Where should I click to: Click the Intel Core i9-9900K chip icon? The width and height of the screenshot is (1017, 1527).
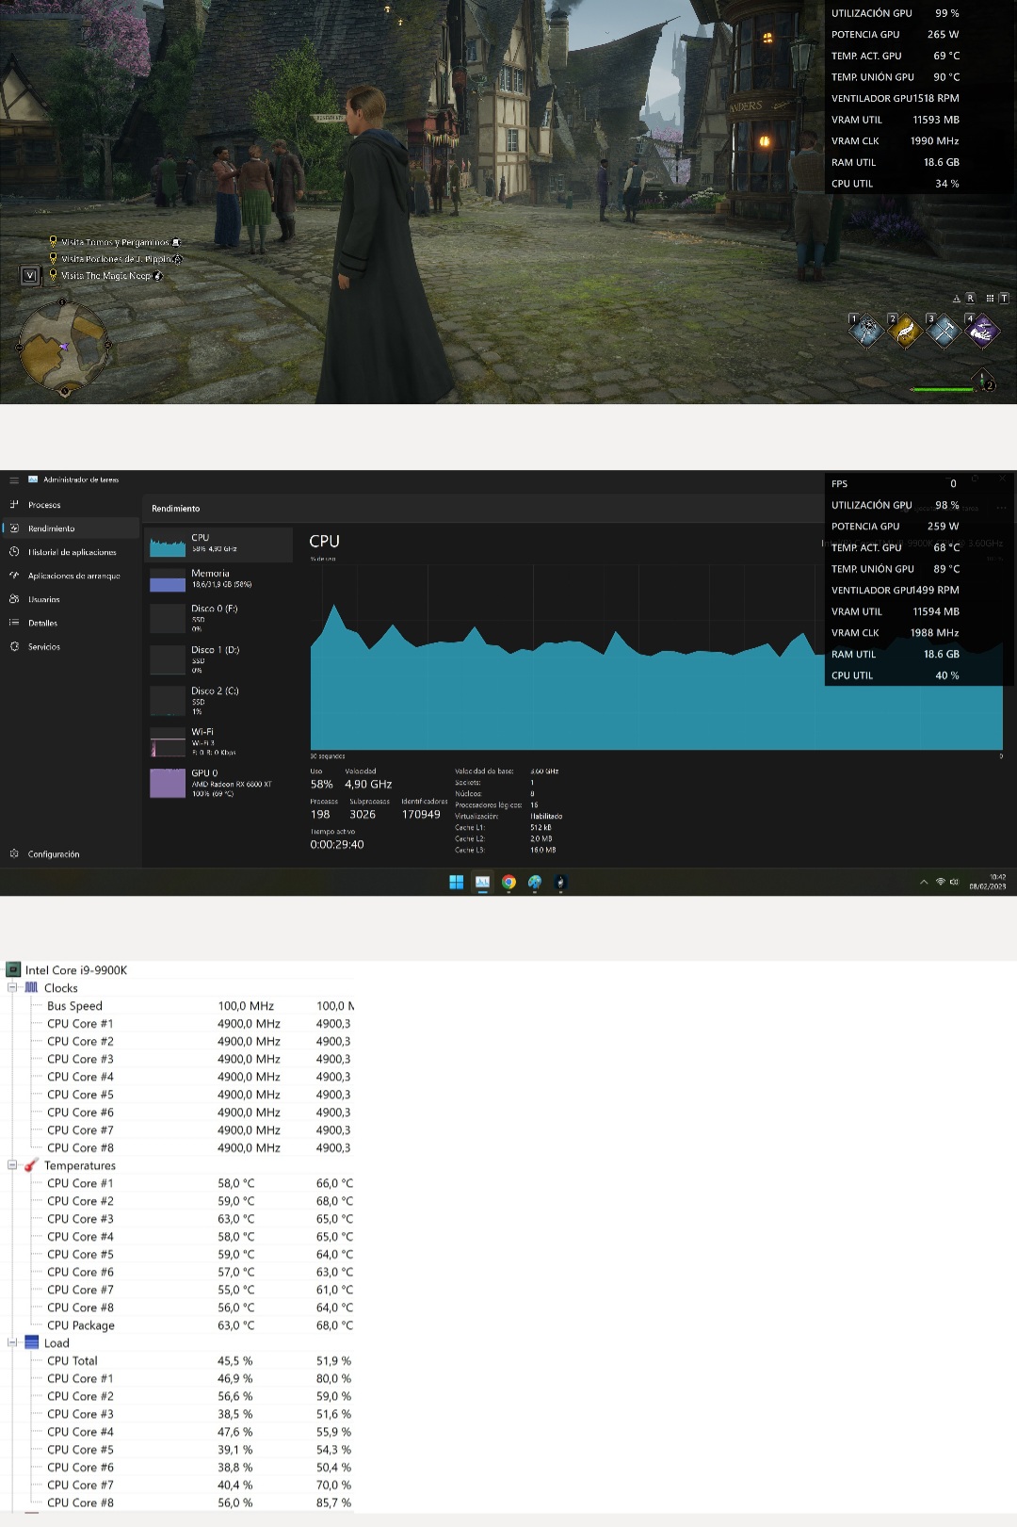coord(13,969)
